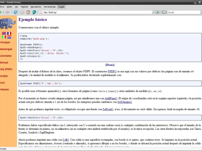The height and width of the screenshot is (151, 202).
Task: Open Scripts in the sidebar
Action: tap(4, 76)
